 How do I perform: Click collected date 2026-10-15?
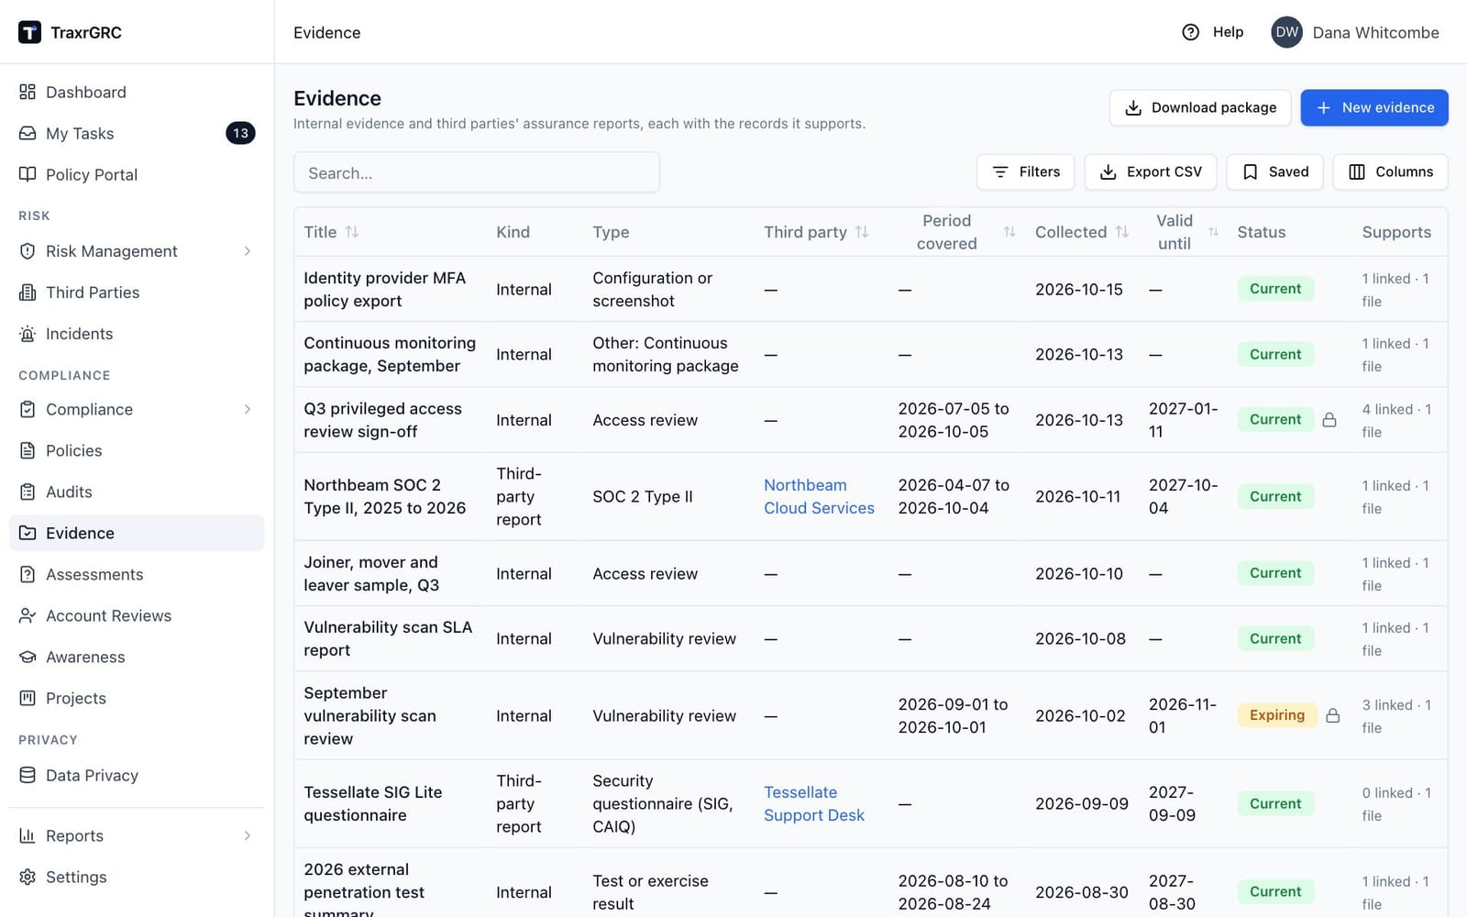click(x=1079, y=289)
